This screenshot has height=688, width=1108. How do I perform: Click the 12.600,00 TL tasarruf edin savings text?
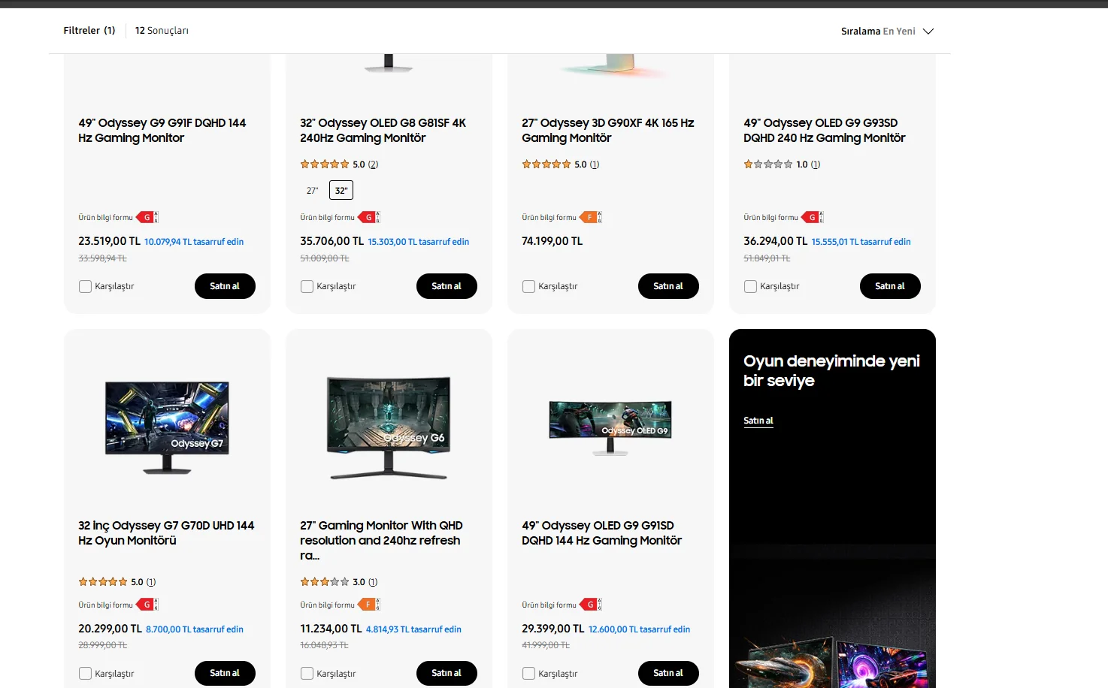click(x=639, y=629)
